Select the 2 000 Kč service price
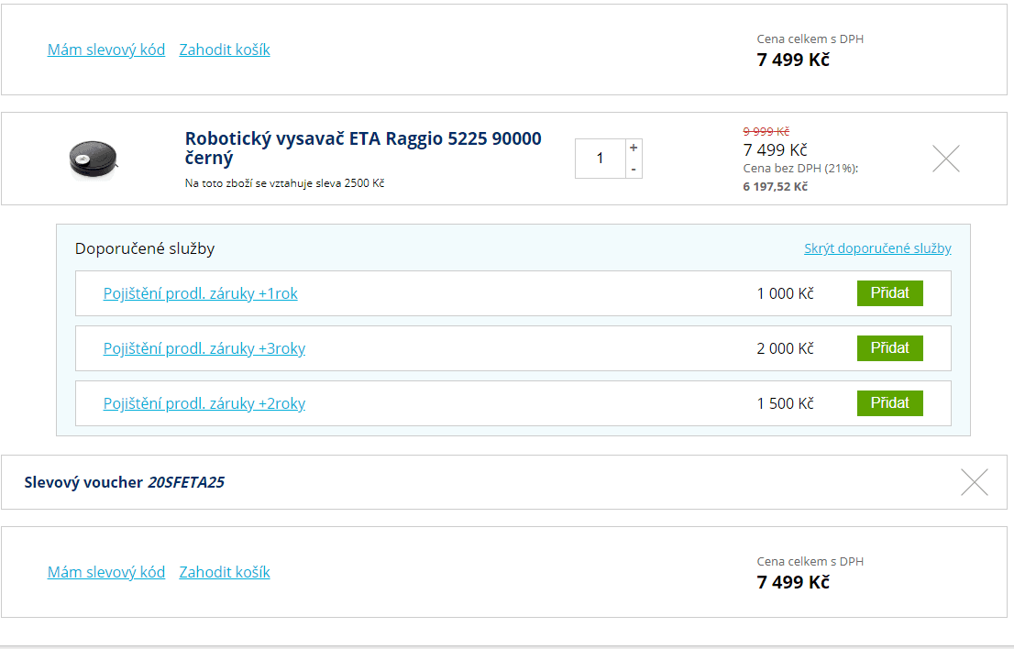The image size is (1014, 649). tap(785, 348)
